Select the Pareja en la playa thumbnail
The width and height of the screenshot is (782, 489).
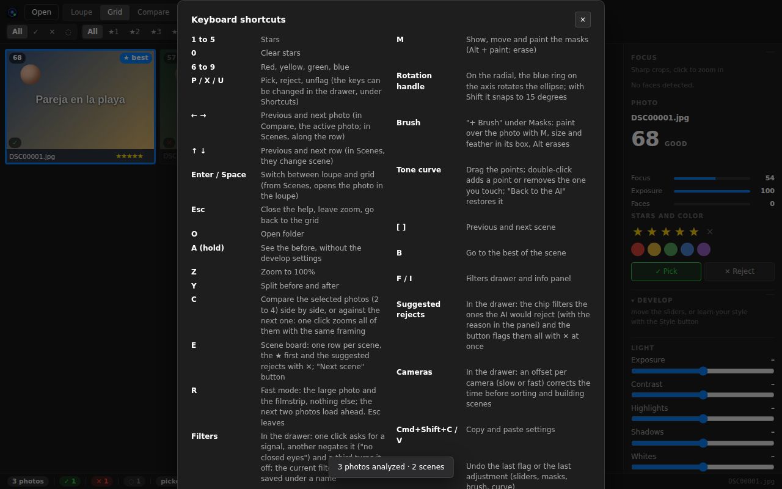(x=80, y=107)
